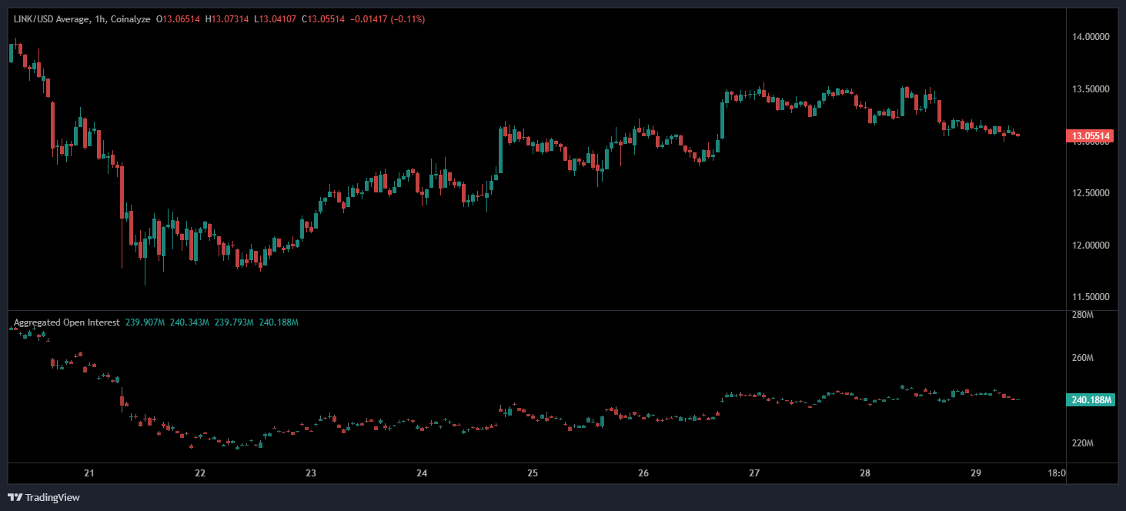Click the Low value 13.04107 in legend
This screenshot has height=511, width=1126.
point(277,18)
